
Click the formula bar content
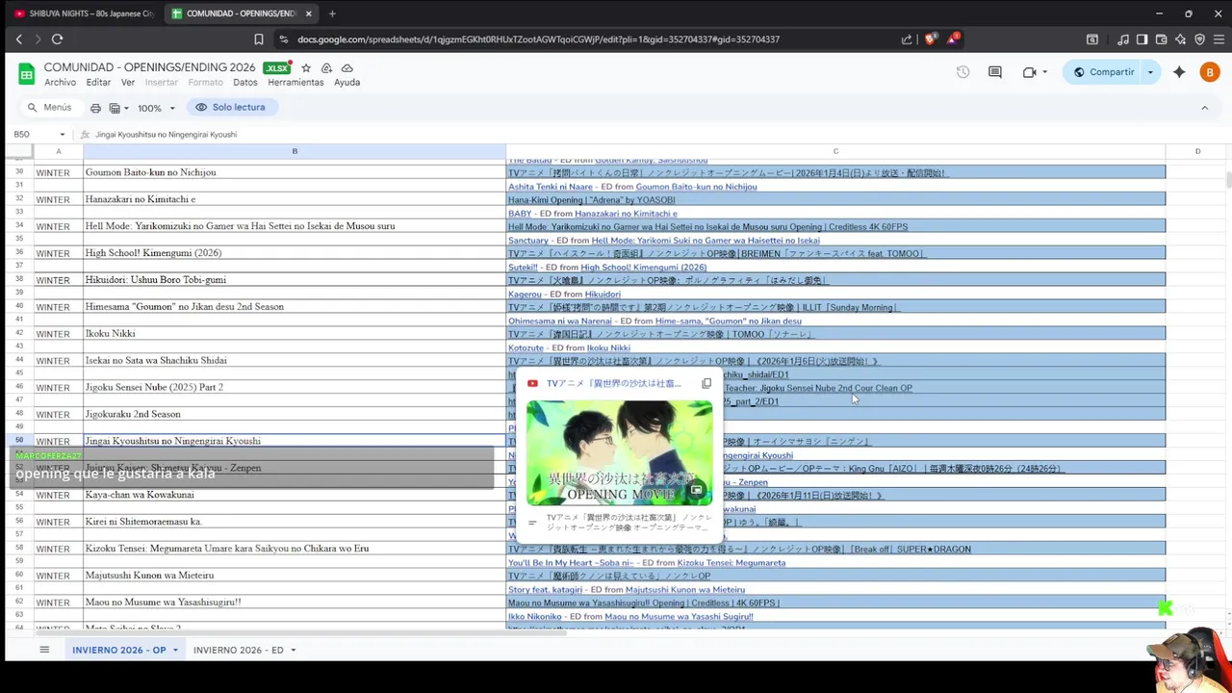(x=166, y=135)
